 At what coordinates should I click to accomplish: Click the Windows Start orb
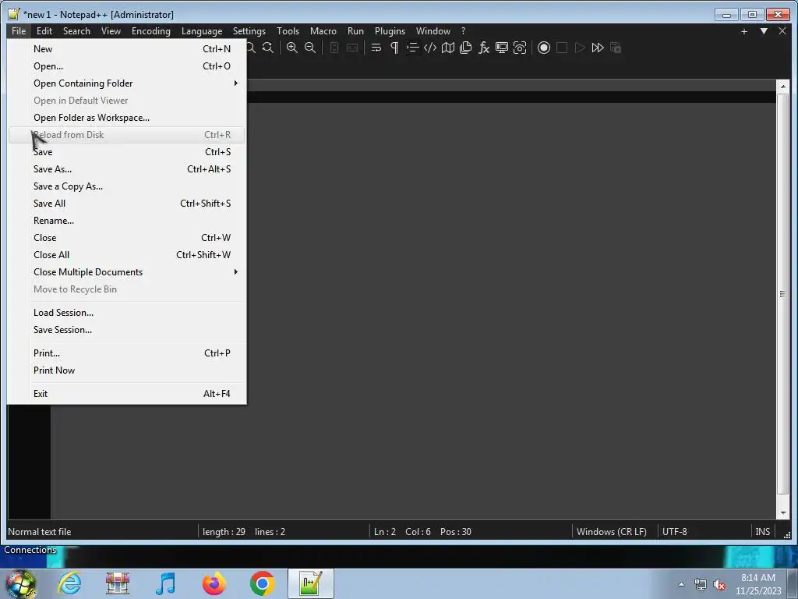(x=20, y=584)
